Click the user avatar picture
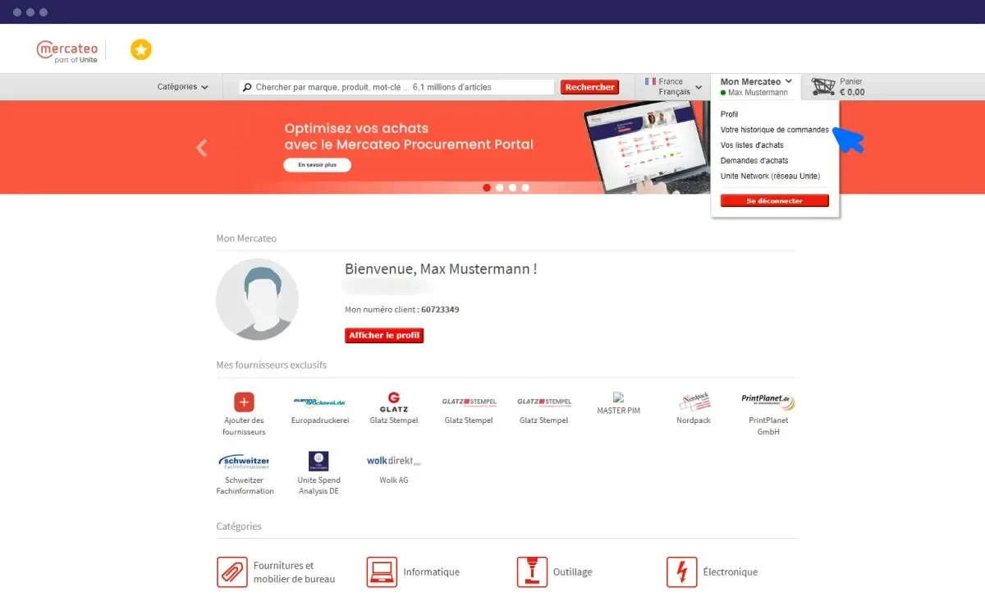 click(x=257, y=299)
